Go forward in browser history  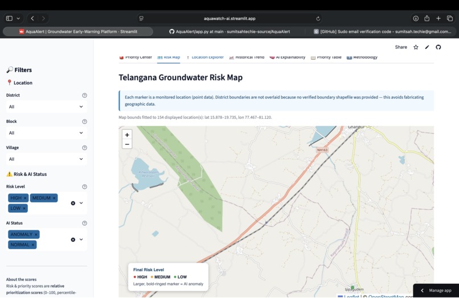pos(43,18)
